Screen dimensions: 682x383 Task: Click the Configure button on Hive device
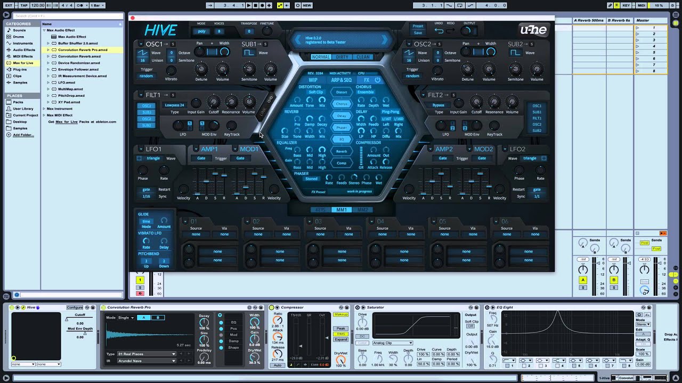click(x=75, y=307)
